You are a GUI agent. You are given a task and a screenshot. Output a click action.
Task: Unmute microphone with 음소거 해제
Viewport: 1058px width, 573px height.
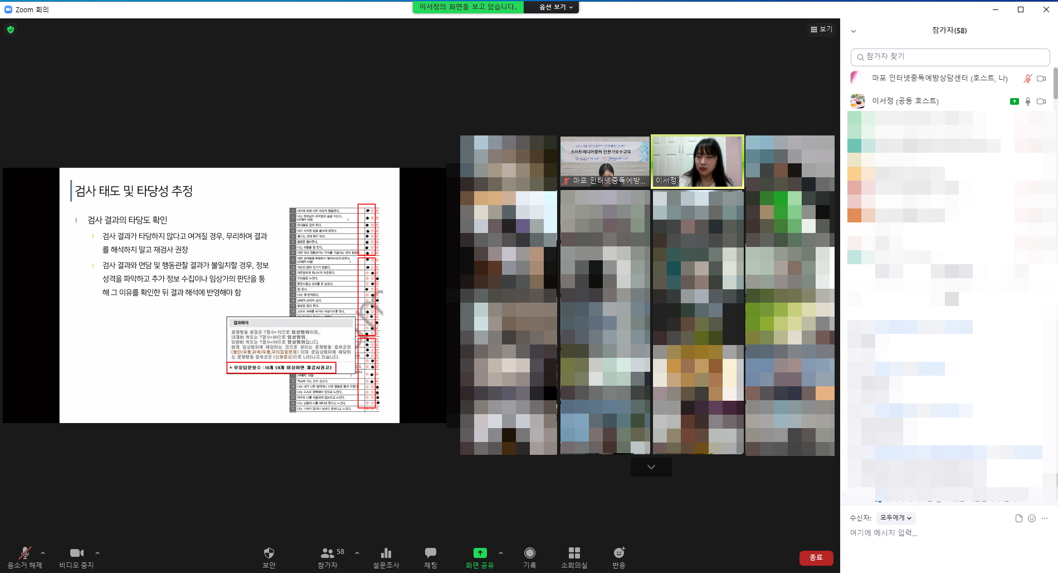pos(25,553)
